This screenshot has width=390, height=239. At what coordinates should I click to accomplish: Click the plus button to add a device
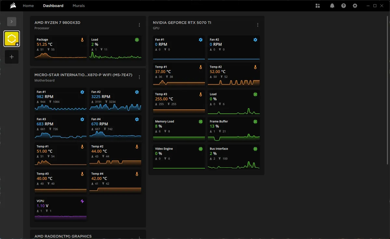tap(11, 57)
